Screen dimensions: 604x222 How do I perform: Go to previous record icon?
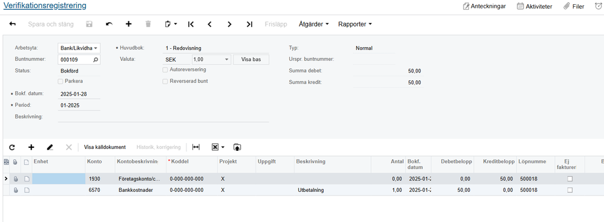coord(209,24)
